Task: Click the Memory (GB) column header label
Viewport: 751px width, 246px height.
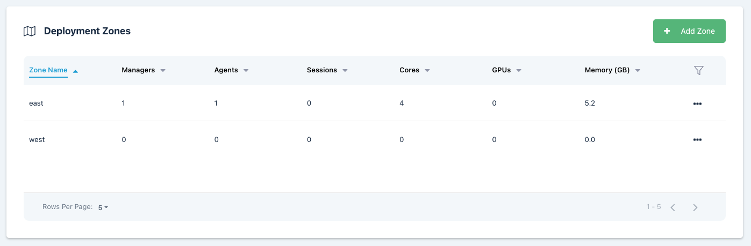Action: pos(607,70)
